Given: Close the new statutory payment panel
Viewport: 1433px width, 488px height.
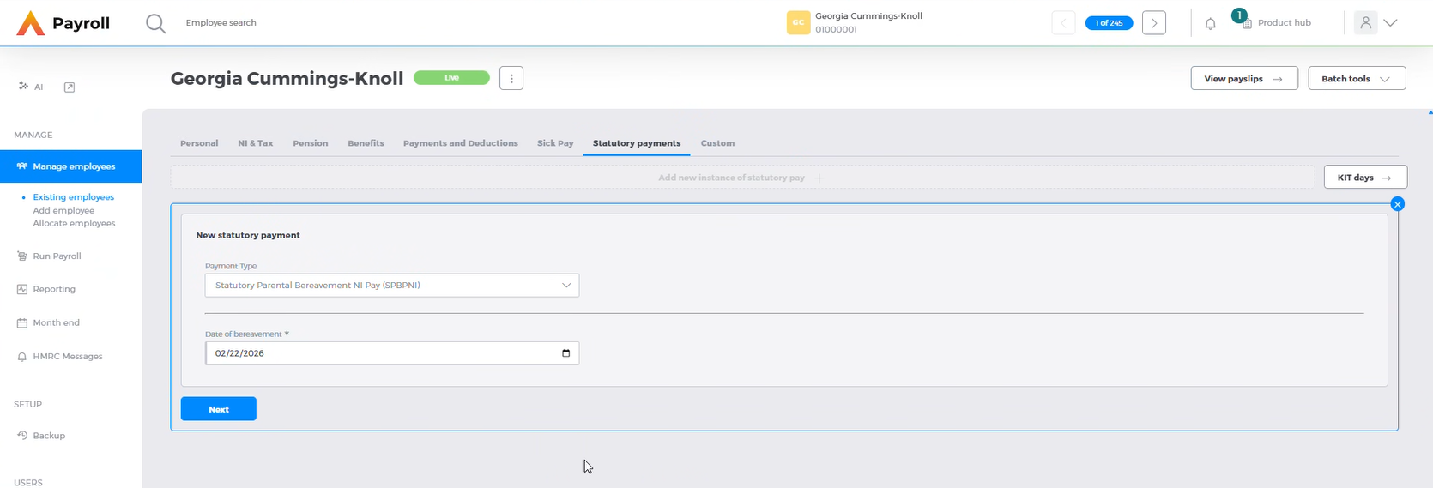Looking at the screenshot, I should pos(1398,204).
